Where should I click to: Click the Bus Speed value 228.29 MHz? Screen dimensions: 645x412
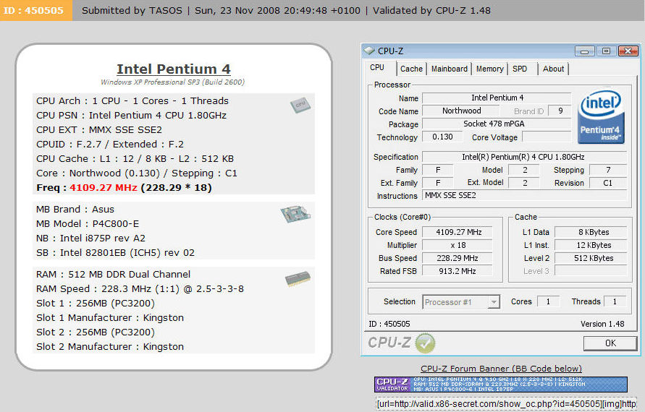[458, 258]
